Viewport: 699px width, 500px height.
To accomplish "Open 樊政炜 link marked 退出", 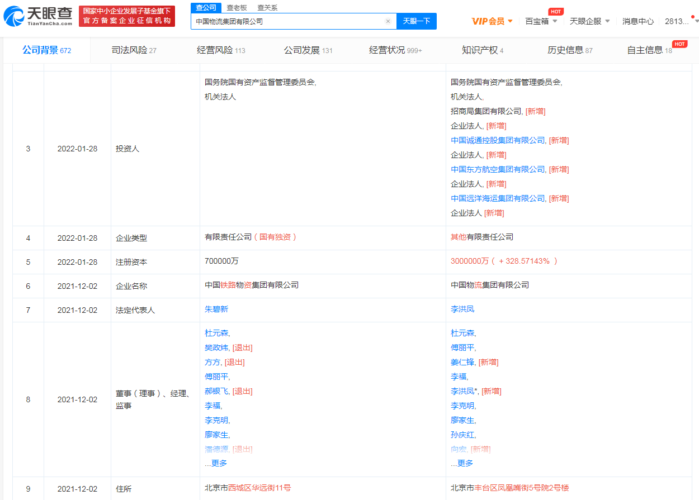I will click(x=216, y=347).
